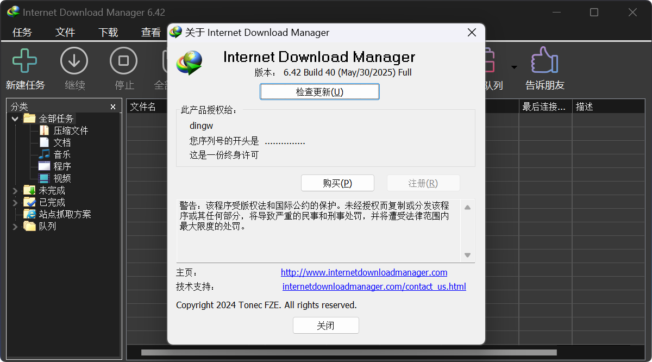Open the internetdownloadmanager.com homepage link

363,272
